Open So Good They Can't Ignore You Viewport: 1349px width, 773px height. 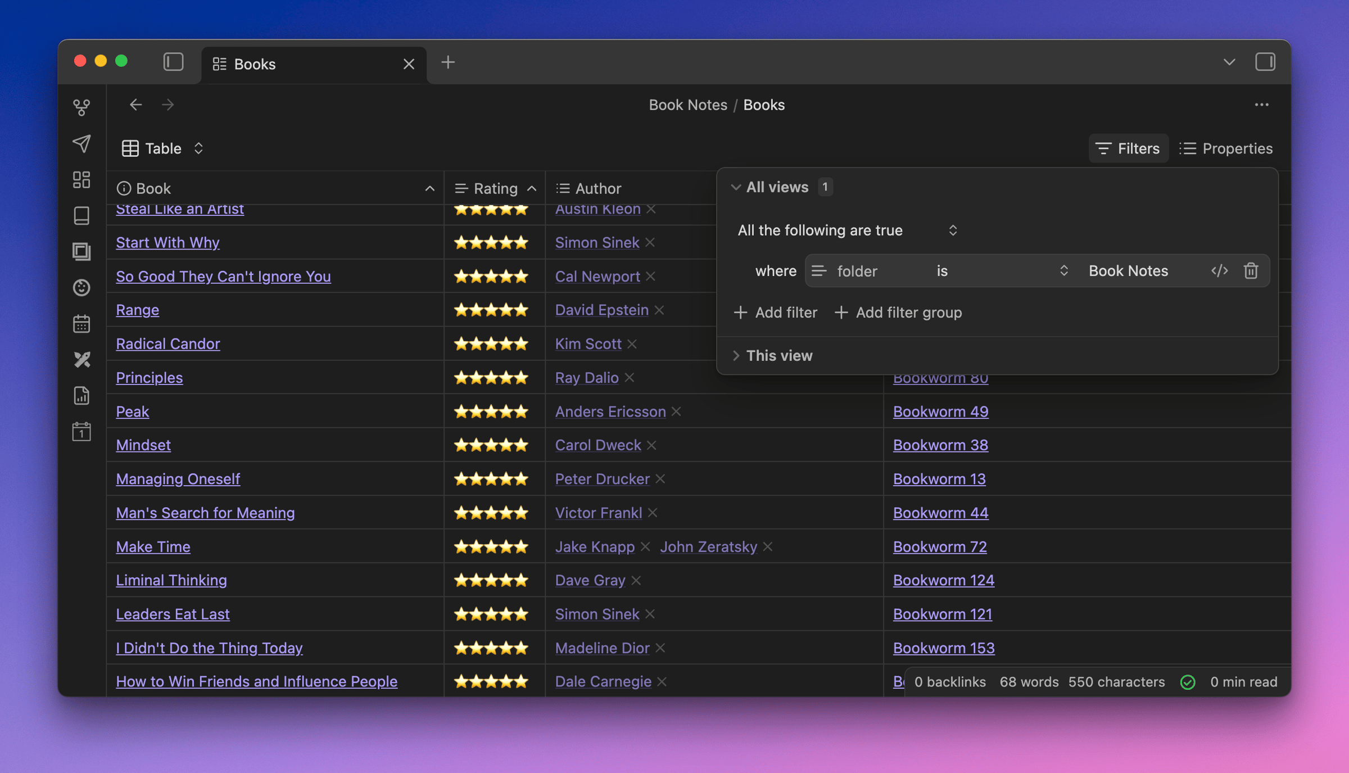point(223,276)
